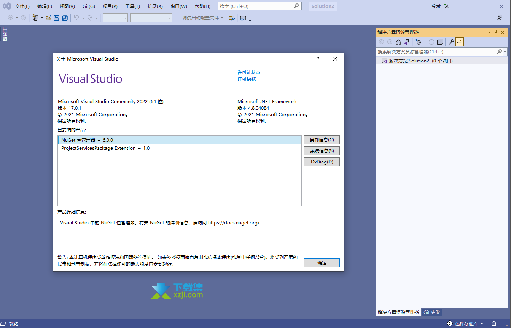Expand the Redo history dropdown arrow
Viewport: 511px width, 328px height.
pyautogui.click(x=97, y=18)
